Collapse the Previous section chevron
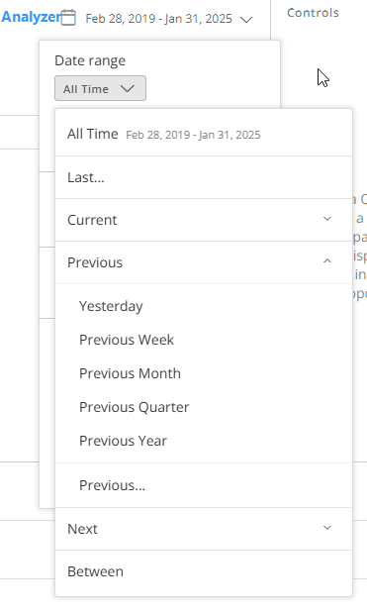The height and width of the screenshot is (612, 367). coord(327,261)
